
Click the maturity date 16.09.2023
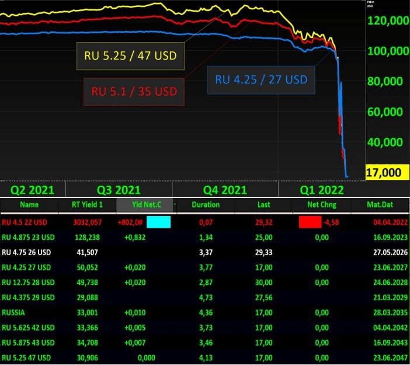coord(390,238)
